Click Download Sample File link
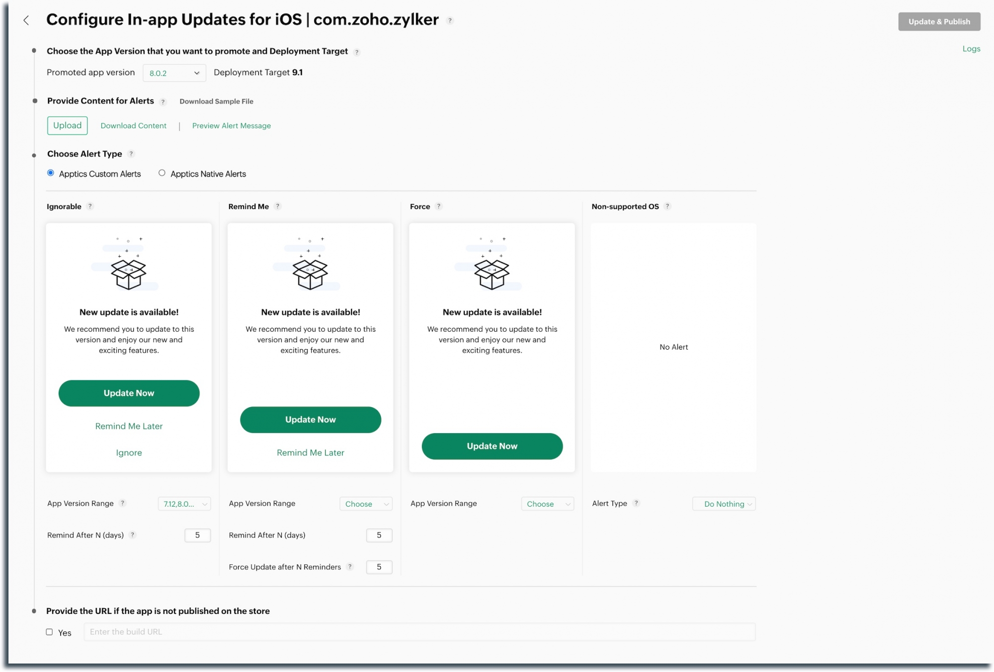The width and height of the screenshot is (994, 672). point(216,101)
